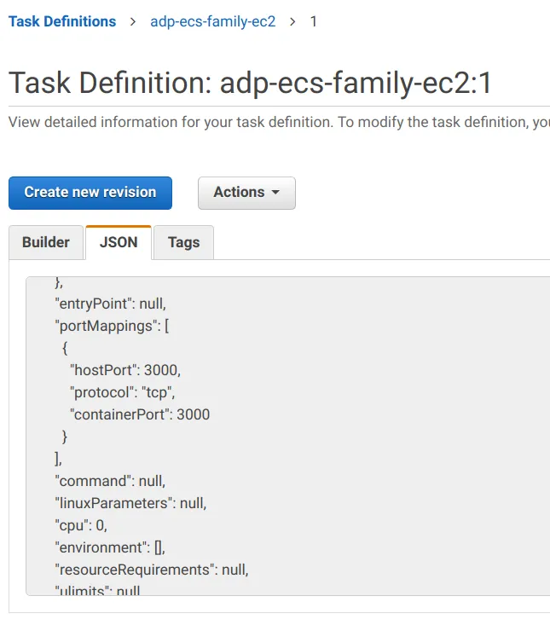Select the JSON tab
The image size is (550, 625).
tap(119, 242)
